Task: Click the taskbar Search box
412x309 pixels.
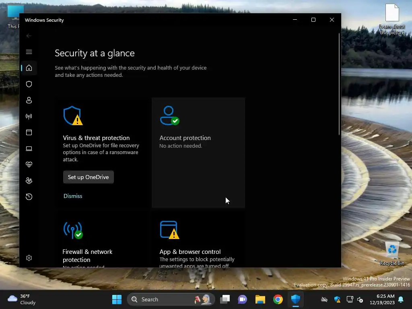Action: pos(171,299)
